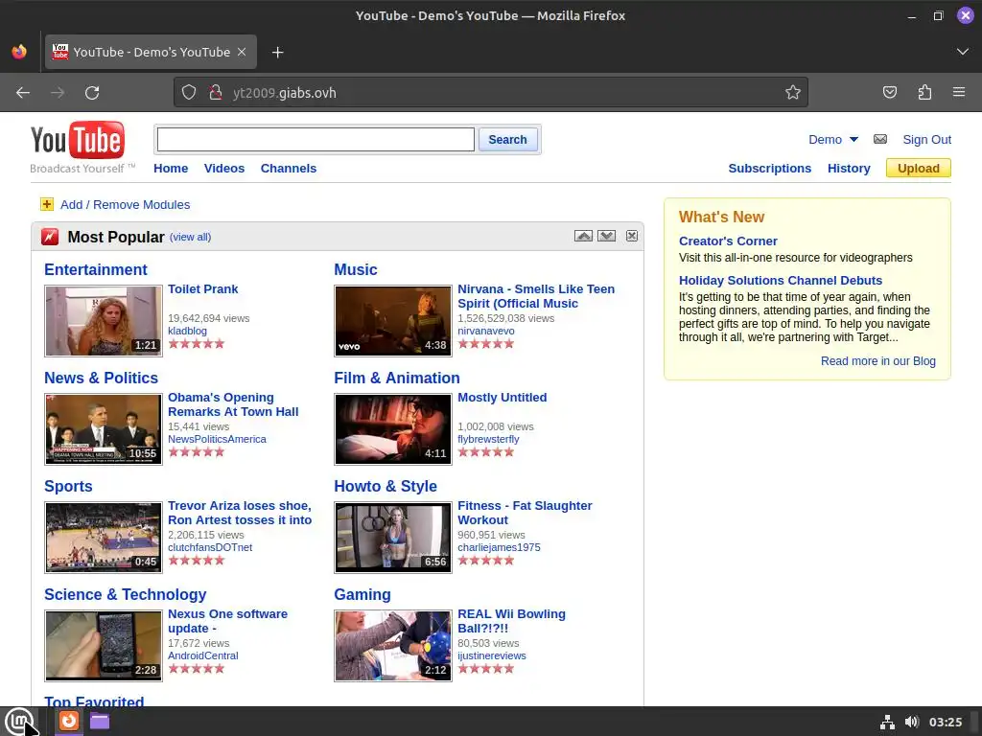Go back with the browser back arrow
982x736 pixels.
23,93
